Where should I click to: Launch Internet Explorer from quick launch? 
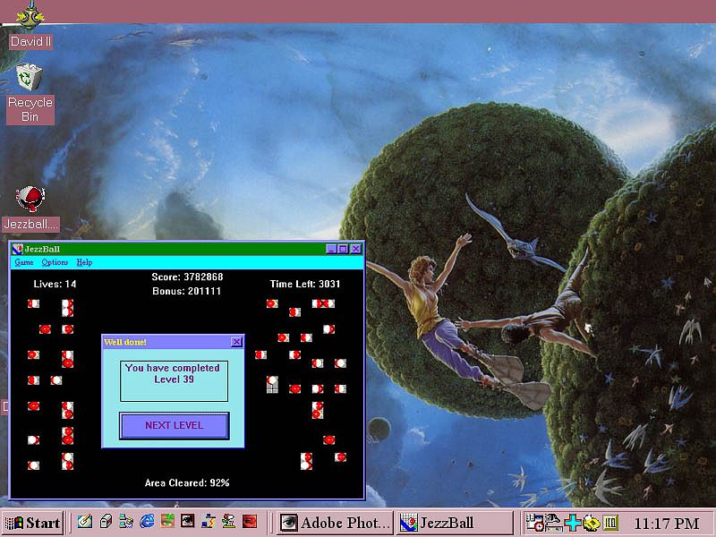[x=147, y=522]
